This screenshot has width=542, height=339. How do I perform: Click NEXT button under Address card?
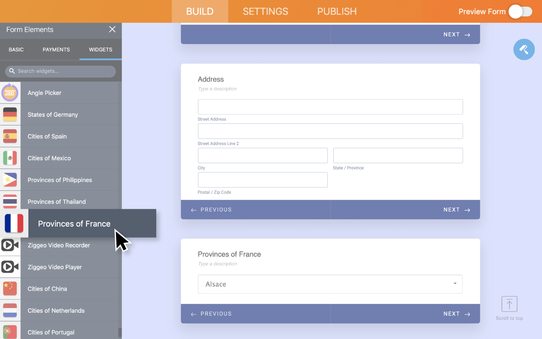[456, 210]
